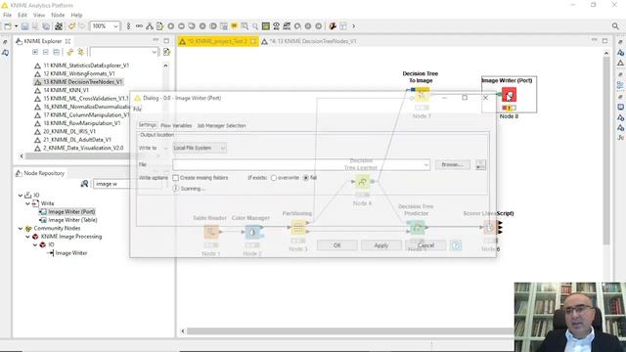Screen dimensions: 626x352
Task: Open the 100% zoom level dropdown
Action: tap(115, 26)
